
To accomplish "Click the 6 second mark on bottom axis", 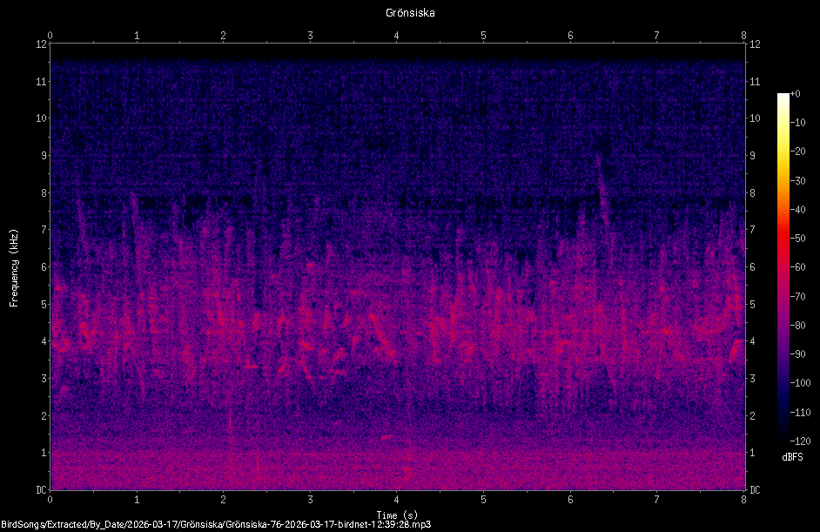I will click(x=570, y=500).
